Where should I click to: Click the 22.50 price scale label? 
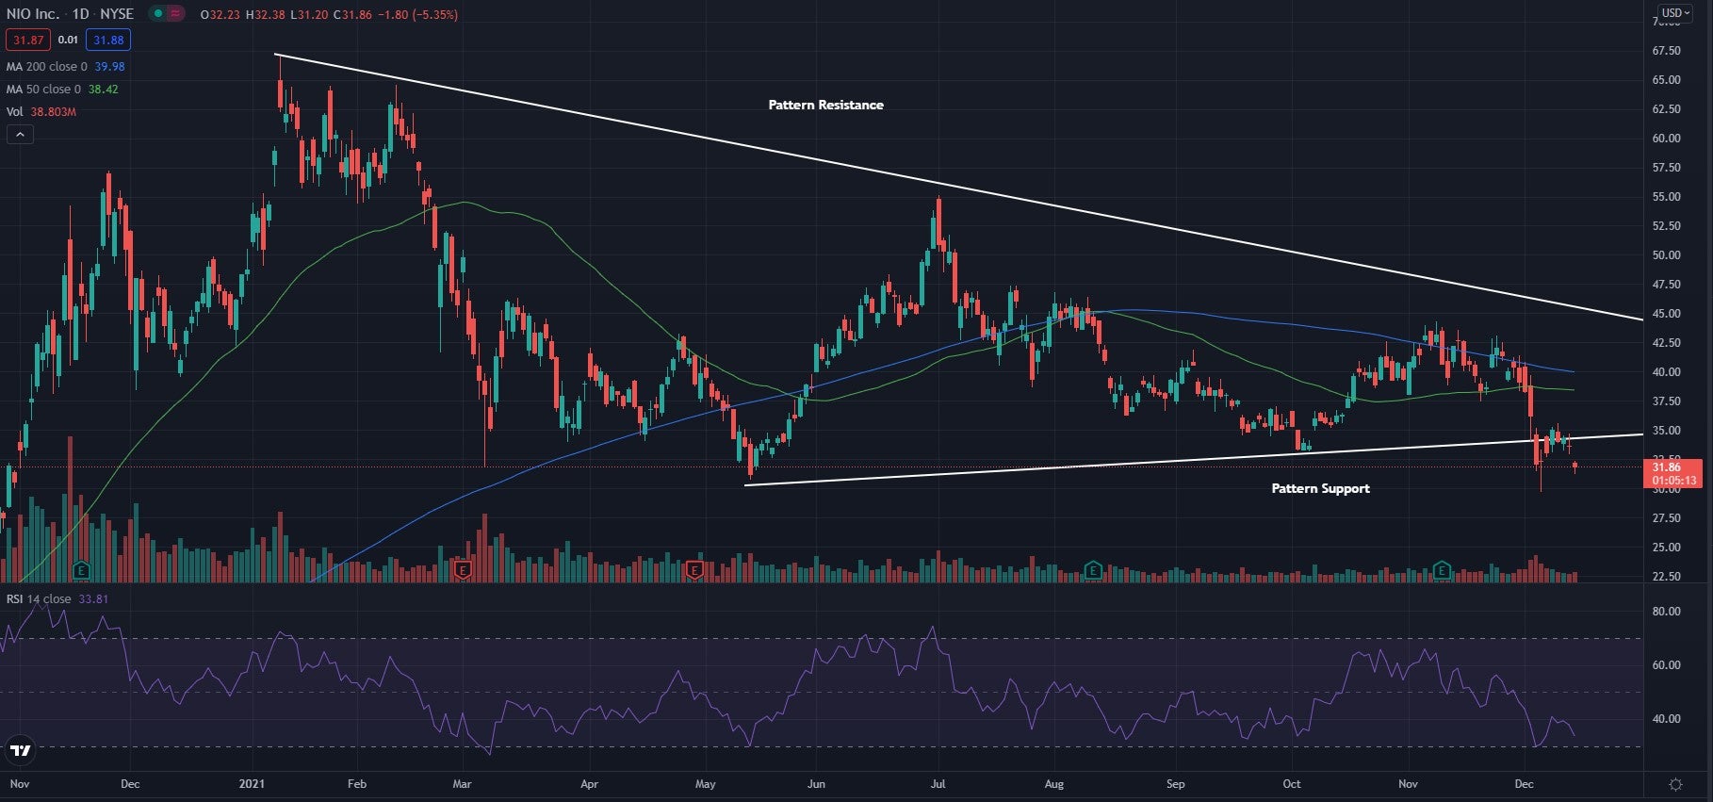[1666, 577]
